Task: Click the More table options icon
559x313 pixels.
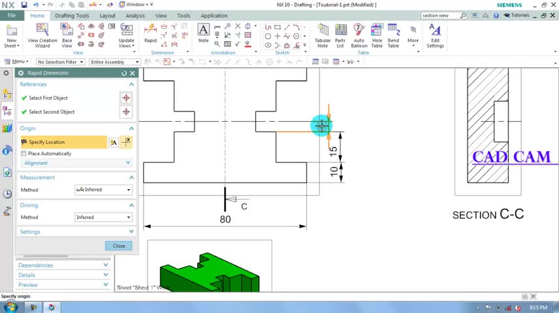Action: point(413,35)
